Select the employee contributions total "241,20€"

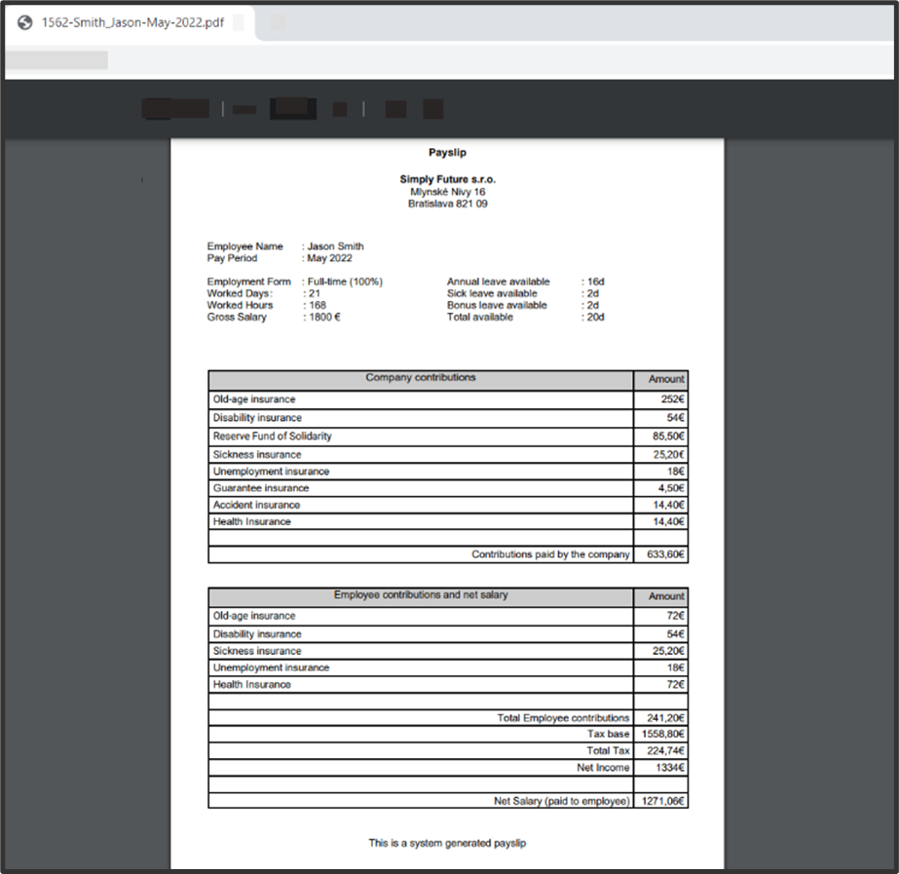[665, 718]
